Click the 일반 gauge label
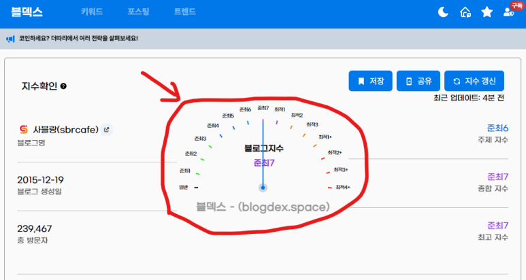The height and width of the screenshot is (280, 526). 184,187
